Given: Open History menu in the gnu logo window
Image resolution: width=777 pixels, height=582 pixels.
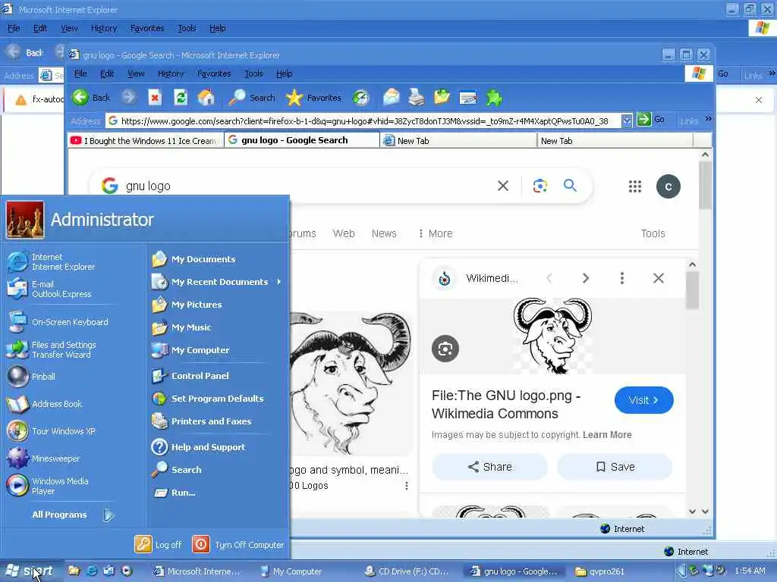Looking at the screenshot, I should [171, 74].
